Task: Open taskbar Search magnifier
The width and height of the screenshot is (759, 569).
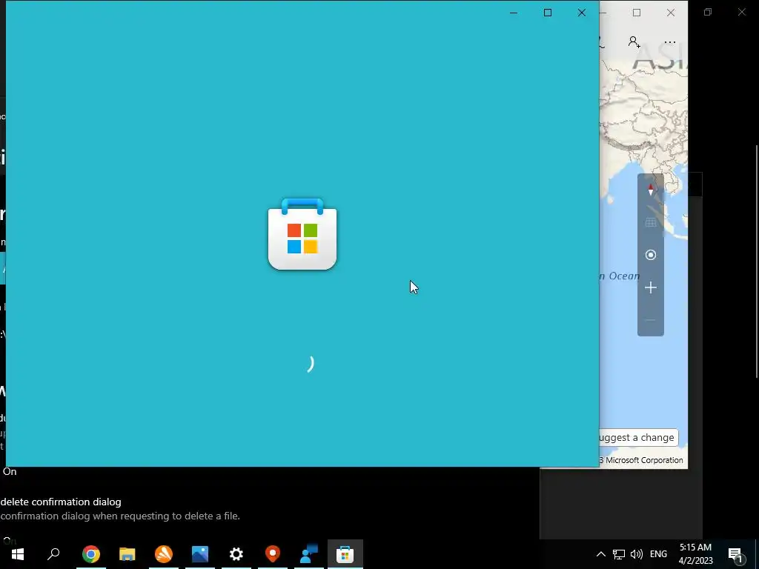Action: (53, 554)
